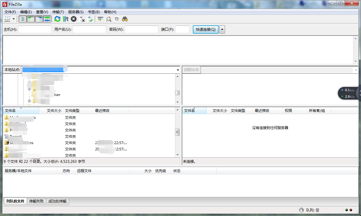
Task: Switch to the 传输失败 tab
Action: tap(36, 201)
